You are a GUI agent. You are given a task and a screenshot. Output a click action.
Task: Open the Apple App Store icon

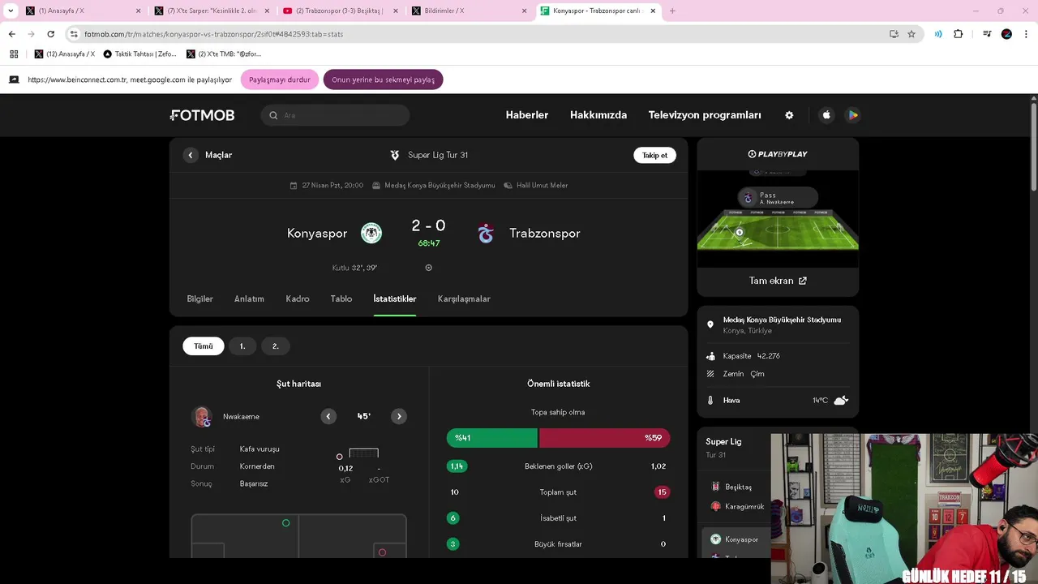pos(826,115)
